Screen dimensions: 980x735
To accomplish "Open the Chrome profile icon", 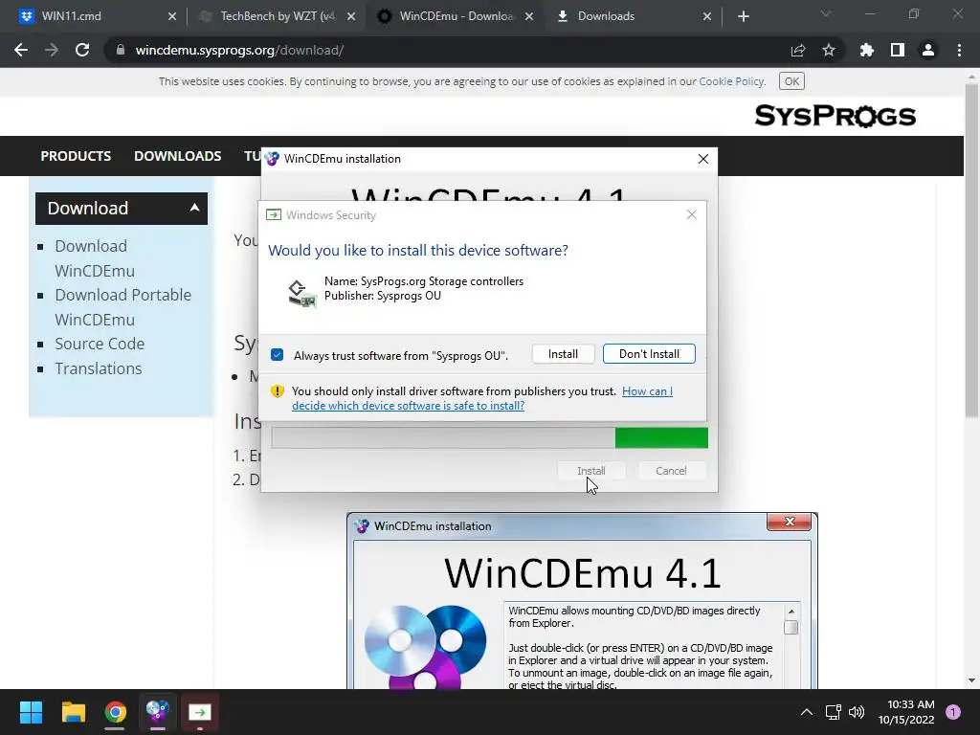I will point(928,50).
